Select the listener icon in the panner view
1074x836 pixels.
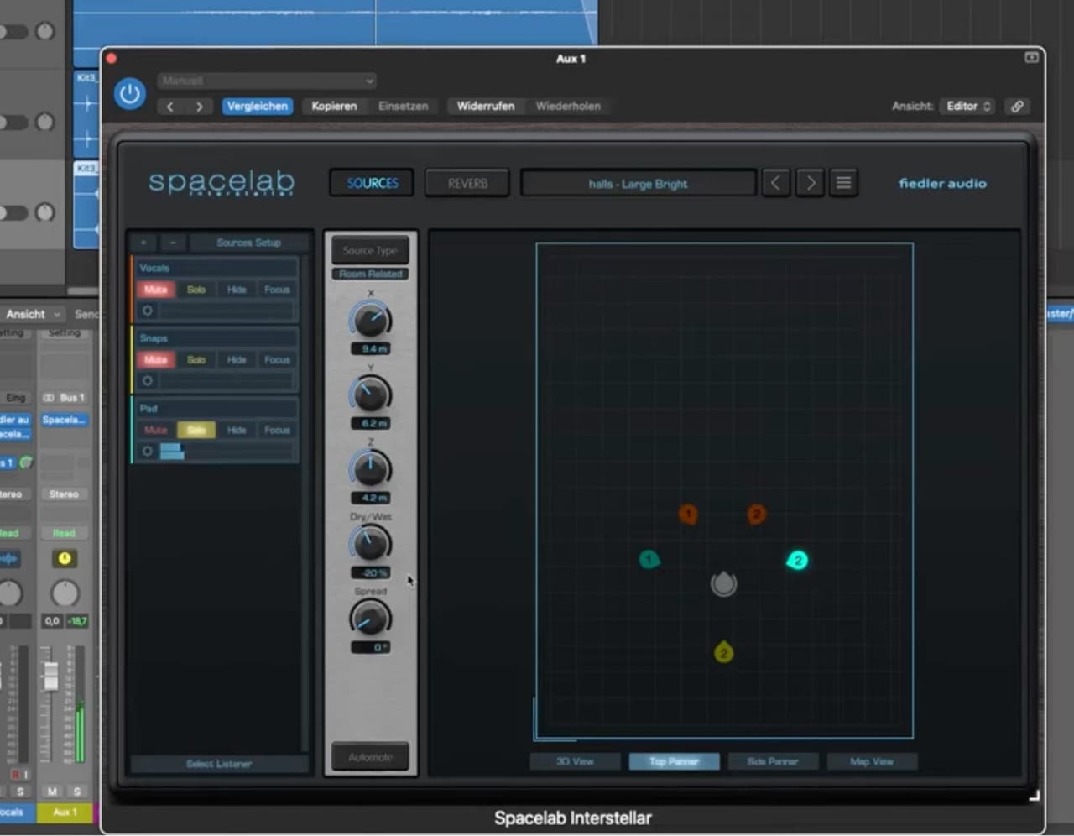pyautogui.click(x=722, y=584)
